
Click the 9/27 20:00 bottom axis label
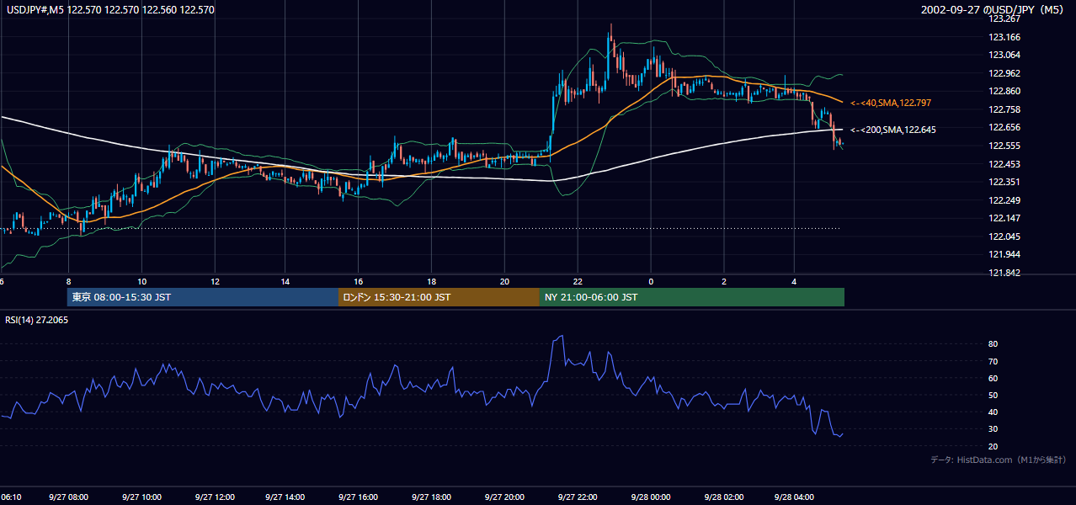point(504,497)
